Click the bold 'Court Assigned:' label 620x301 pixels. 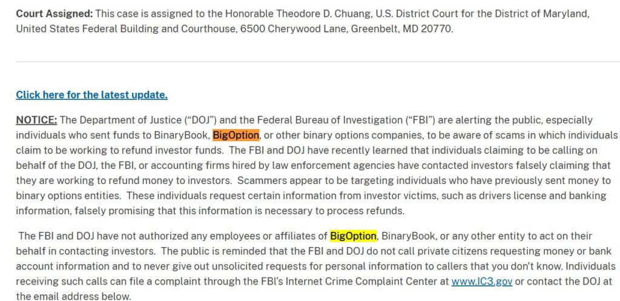pos(54,14)
